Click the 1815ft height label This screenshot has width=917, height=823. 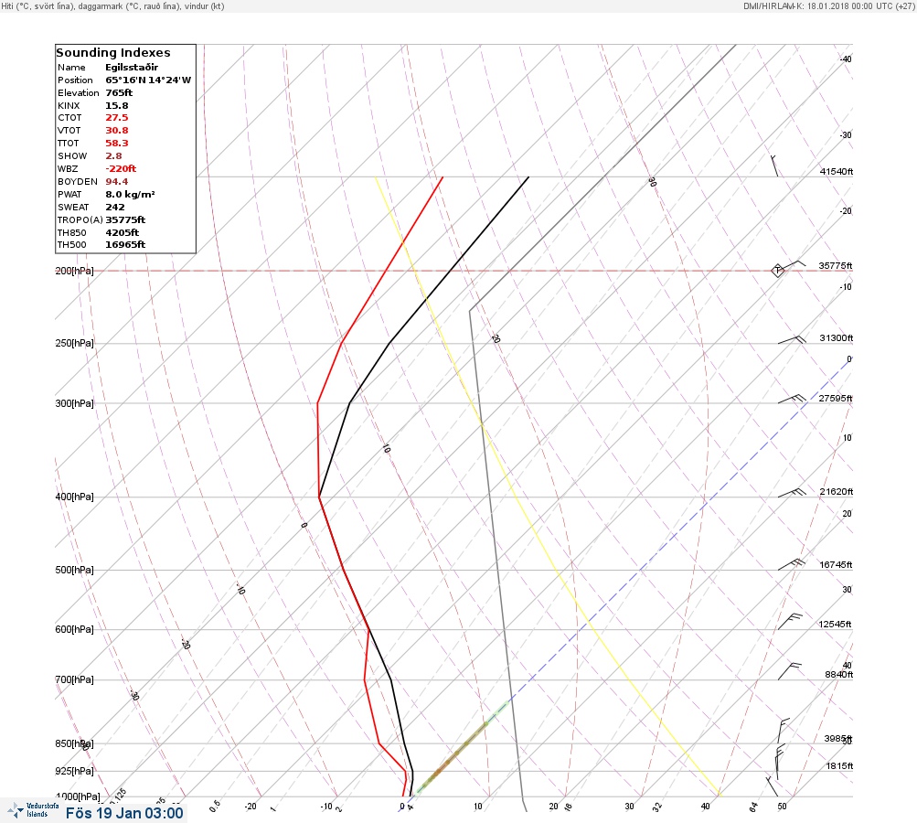click(x=839, y=765)
